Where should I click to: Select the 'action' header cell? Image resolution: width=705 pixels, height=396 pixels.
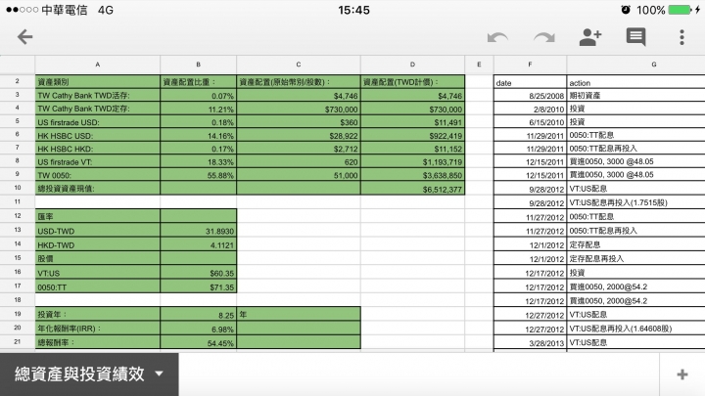[635, 82]
